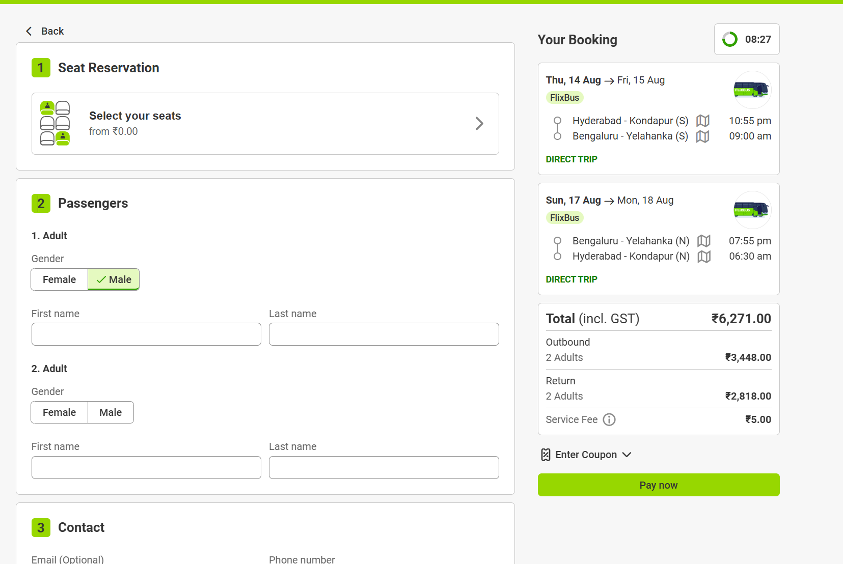The image size is (843, 564).
Task: Click the booking countdown timer
Action: tap(747, 39)
